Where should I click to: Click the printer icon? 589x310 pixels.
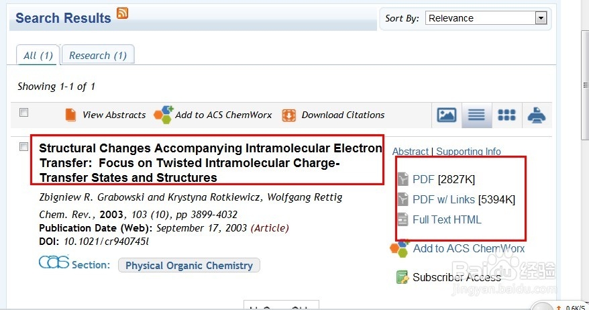pyautogui.click(x=537, y=115)
